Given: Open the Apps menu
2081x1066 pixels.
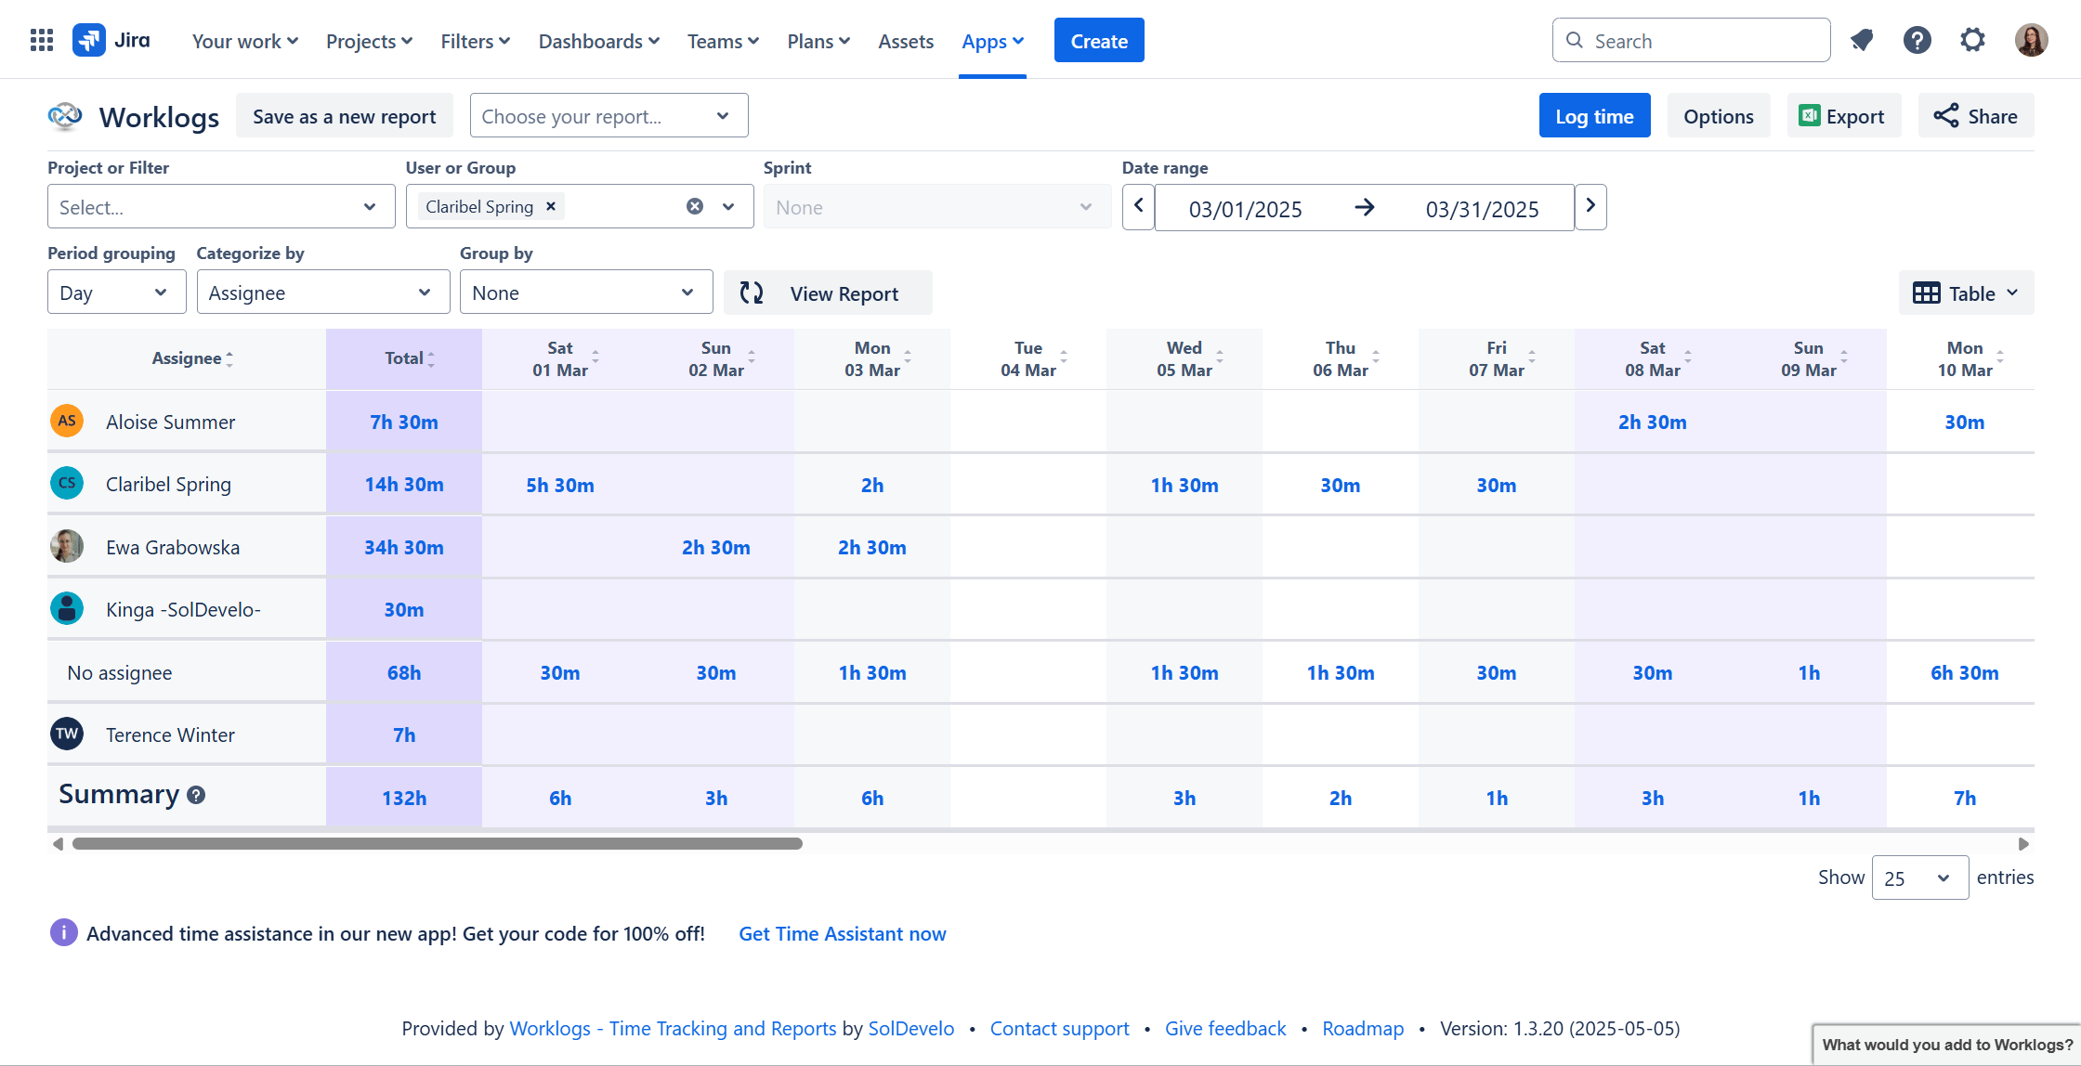Looking at the screenshot, I should [992, 41].
